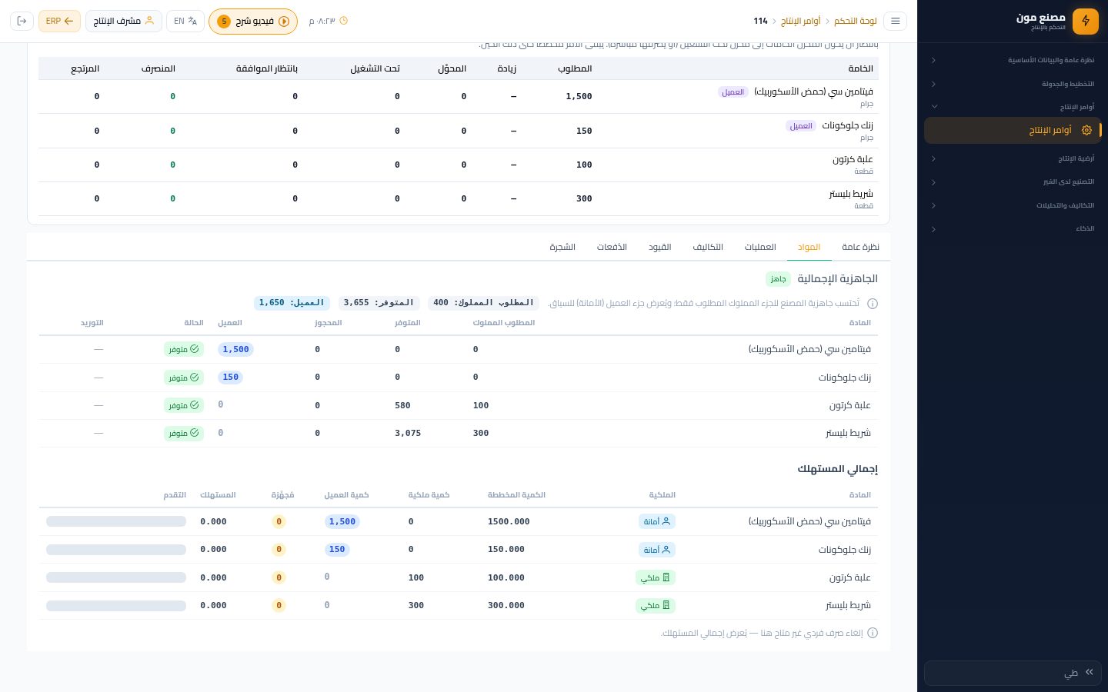Click the متوفر status badge for شريط بليستر
Screen dimensions: 1108x692
(184, 433)
